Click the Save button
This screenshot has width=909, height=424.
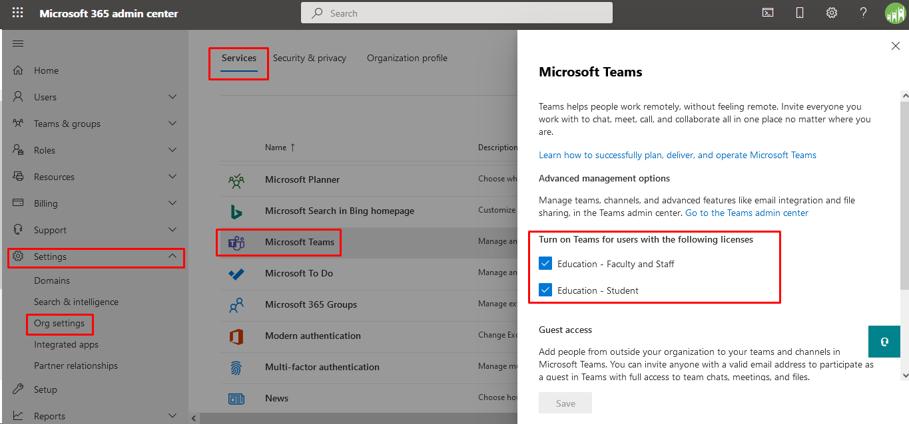click(565, 403)
